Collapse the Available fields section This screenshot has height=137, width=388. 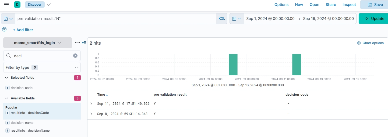click(x=7, y=98)
